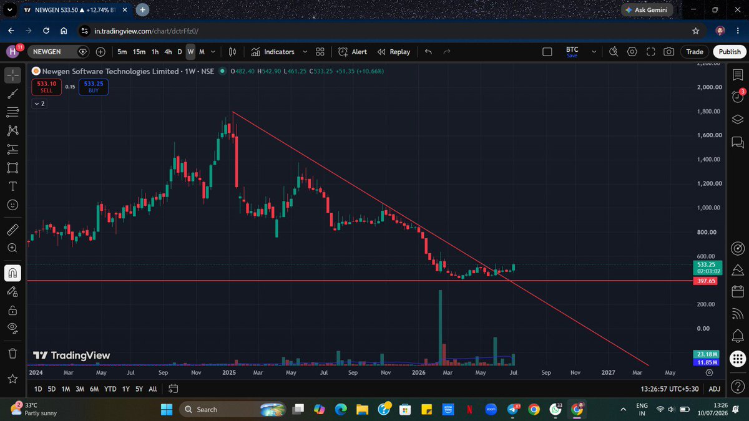This screenshot has width=749, height=421.
Task: Start bar Replay mode
Action: click(x=394, y=52)
